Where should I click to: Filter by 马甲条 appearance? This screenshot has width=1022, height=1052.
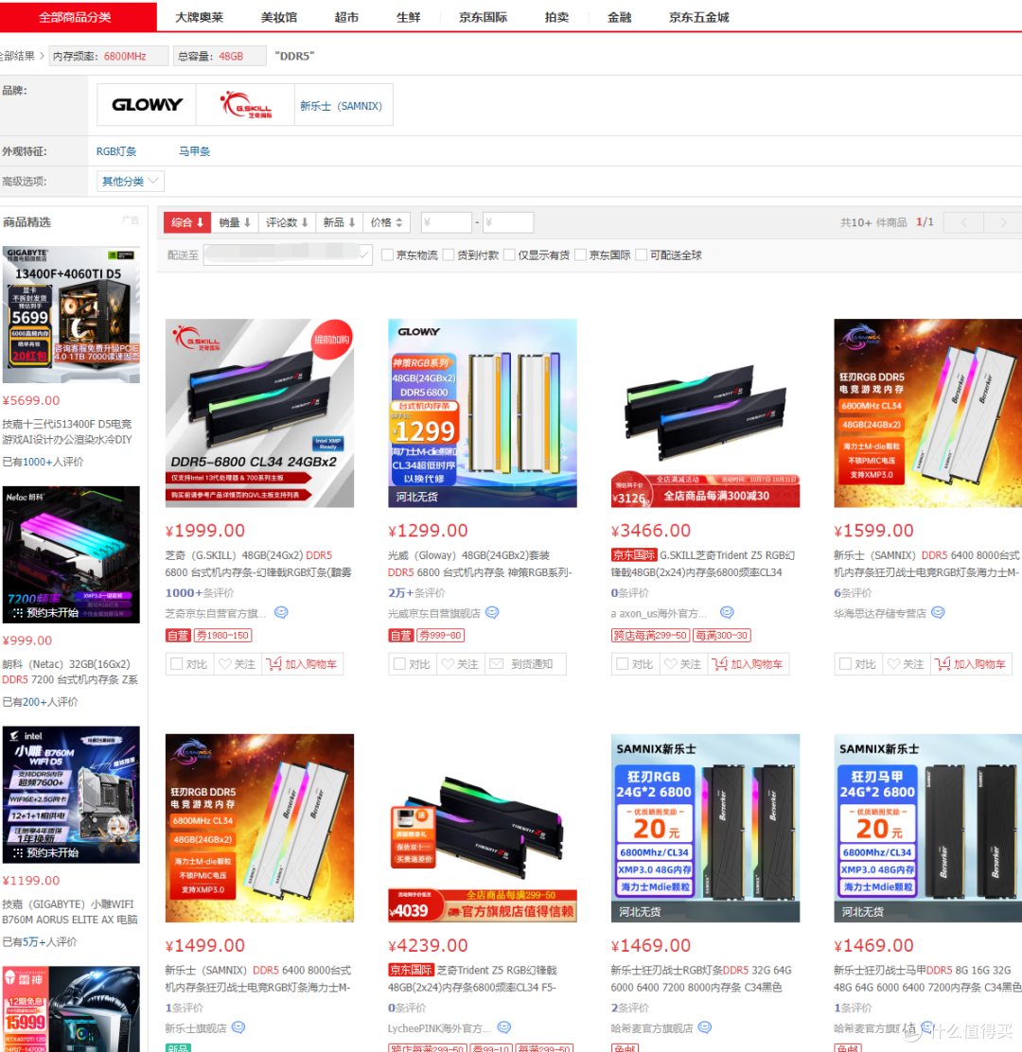(x=194, y=151)
